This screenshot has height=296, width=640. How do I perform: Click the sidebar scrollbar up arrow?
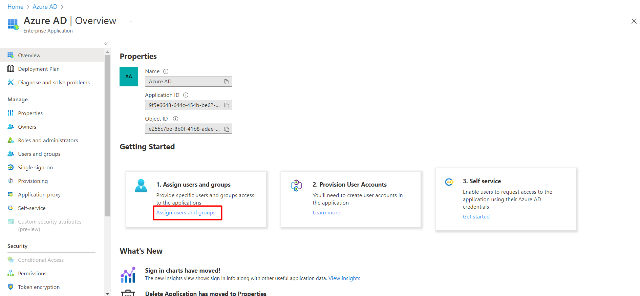point(107,52)
